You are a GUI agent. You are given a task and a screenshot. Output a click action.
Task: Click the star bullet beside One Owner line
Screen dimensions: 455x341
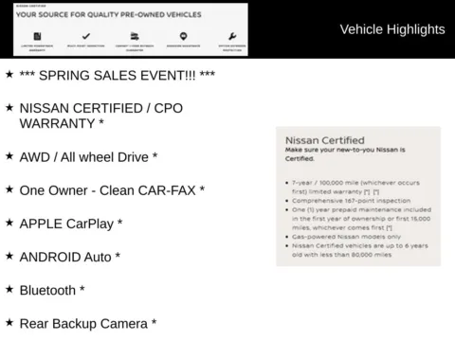pyautogui.click(x=9, y=189)
